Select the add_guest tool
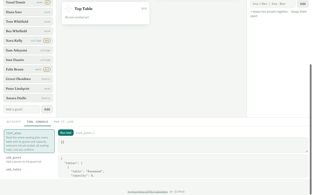Viewport: 312px width, 195px height. point(29,159)
